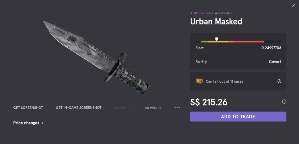The height and width of the screenshot is (144, 299).
Task: Click the M9 Bayonet knife image
Action: [x=96, y=57]
